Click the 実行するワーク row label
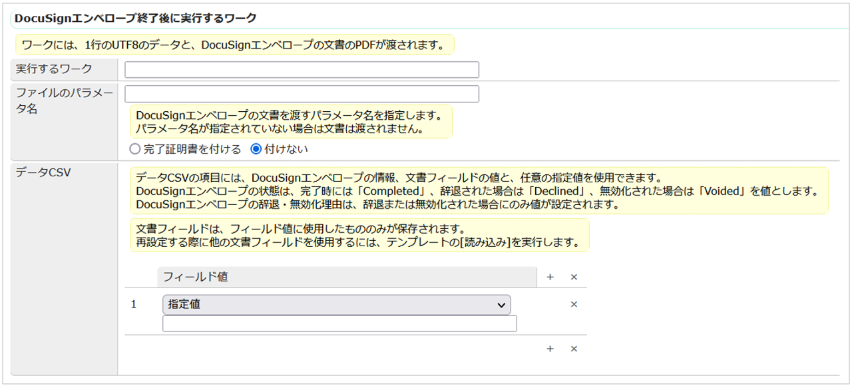Viewport: 852px width, 386px height. click(55, 69)
